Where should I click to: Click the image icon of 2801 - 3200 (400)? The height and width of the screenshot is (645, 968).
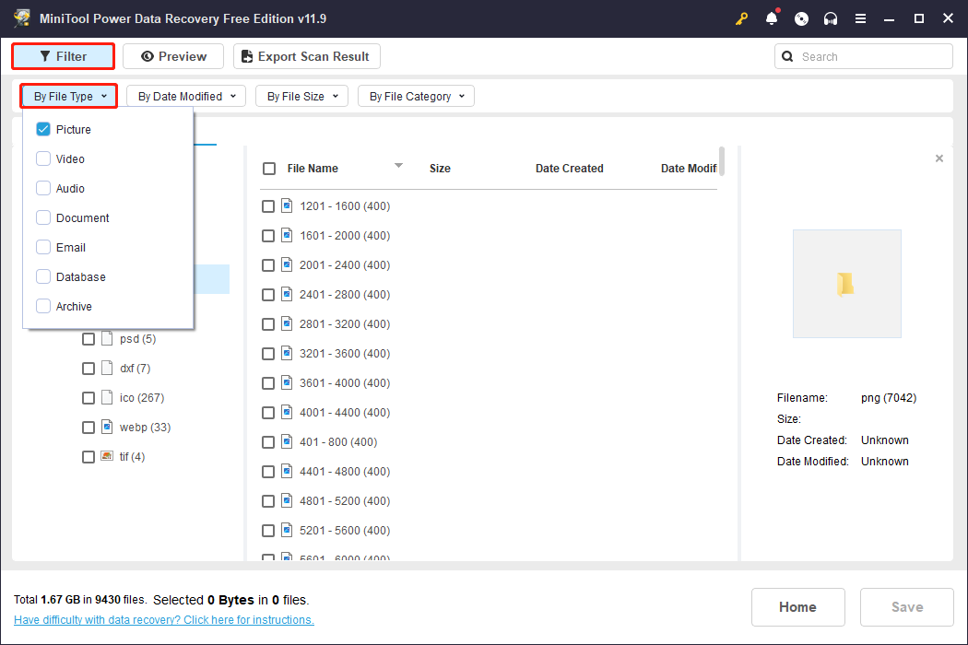287,324
